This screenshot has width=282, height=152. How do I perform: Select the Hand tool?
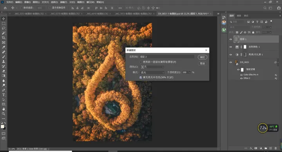4,109
